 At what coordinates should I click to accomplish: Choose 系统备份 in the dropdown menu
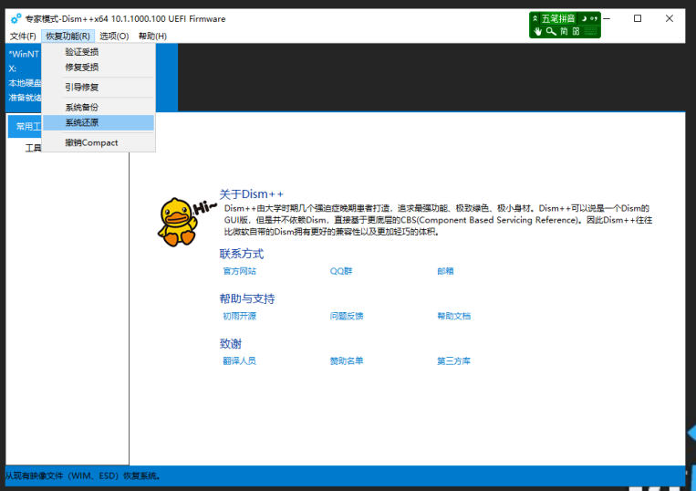[x=82, y=107]
